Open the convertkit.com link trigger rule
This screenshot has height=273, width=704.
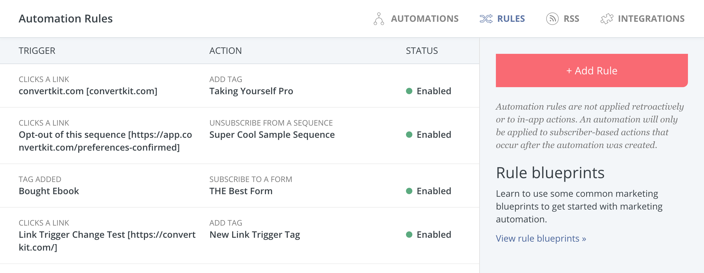88,91
